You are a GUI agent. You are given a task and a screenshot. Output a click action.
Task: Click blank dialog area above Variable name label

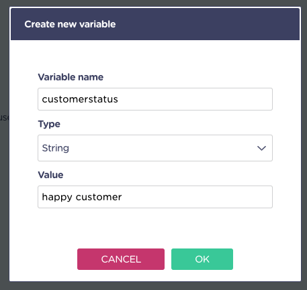155,56
